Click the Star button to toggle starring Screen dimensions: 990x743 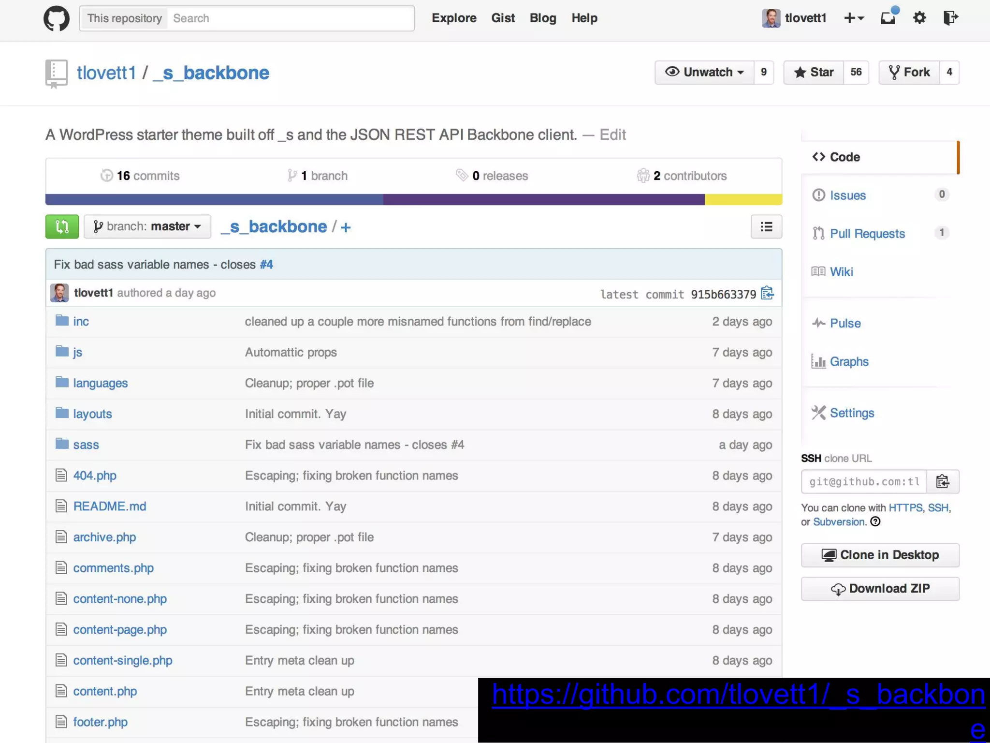pos(814,73)
